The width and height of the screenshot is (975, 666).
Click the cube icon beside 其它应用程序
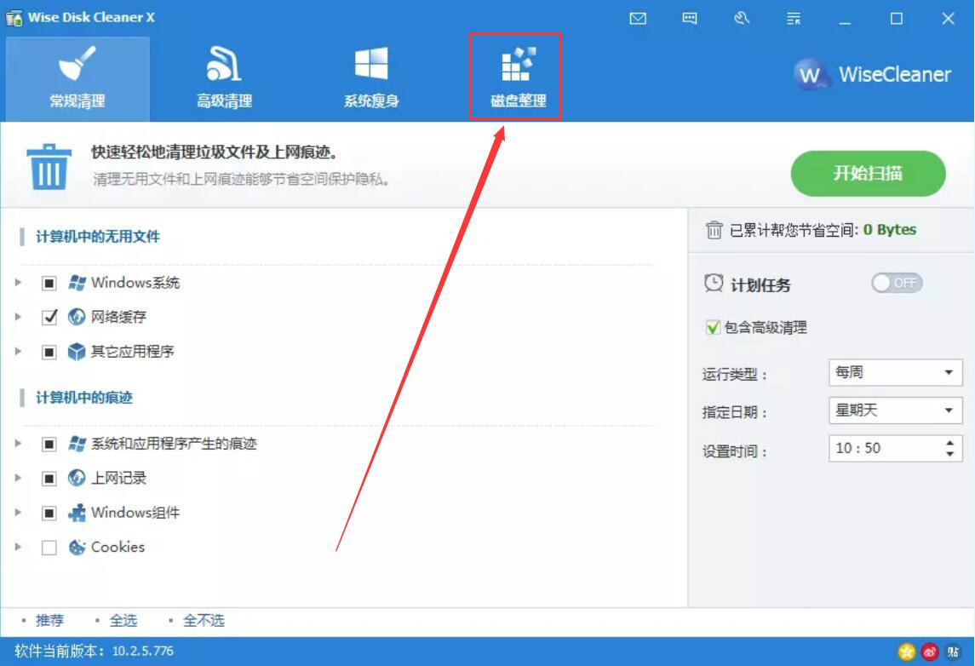(x=77, y=352)
